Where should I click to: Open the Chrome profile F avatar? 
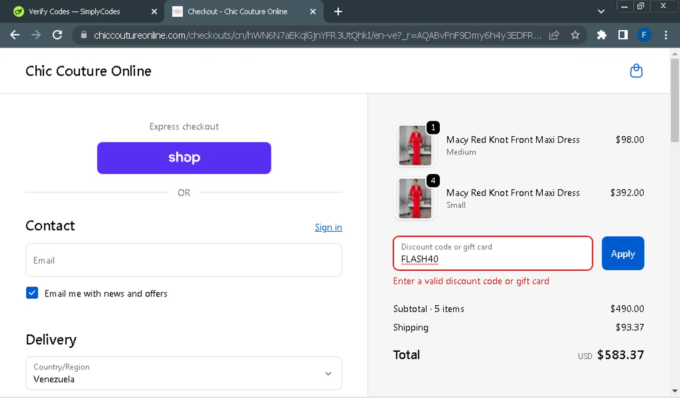(644, 35)
